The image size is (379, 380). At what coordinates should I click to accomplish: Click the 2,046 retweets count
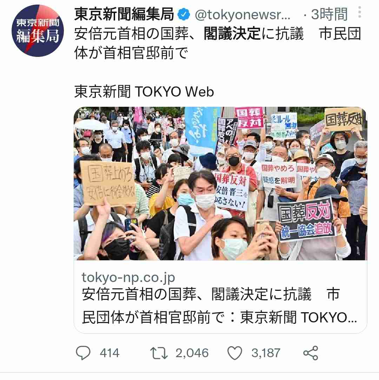[x=192, y=353]
